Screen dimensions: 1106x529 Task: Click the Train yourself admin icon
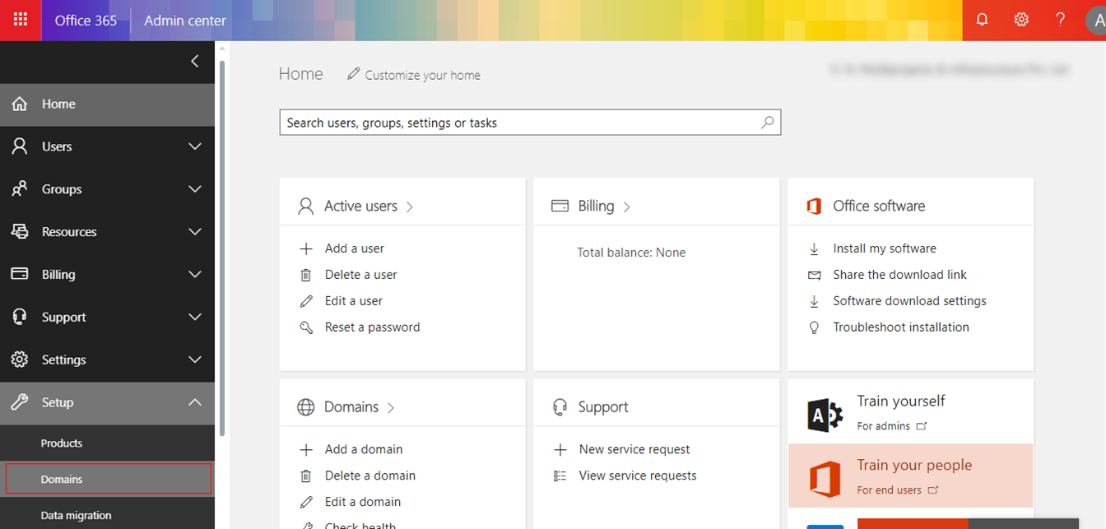(x=825, y=415)
